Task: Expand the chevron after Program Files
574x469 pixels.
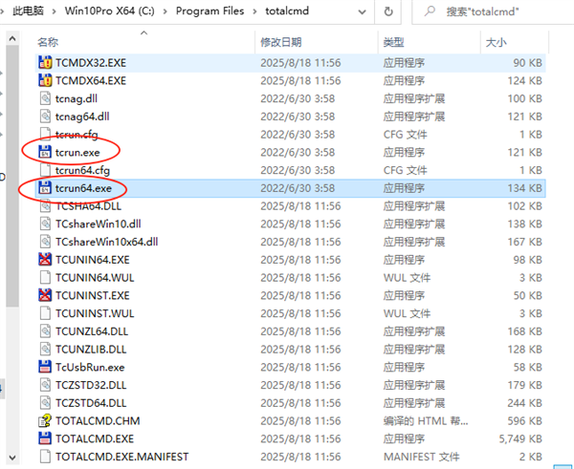Action: (254, 11)
